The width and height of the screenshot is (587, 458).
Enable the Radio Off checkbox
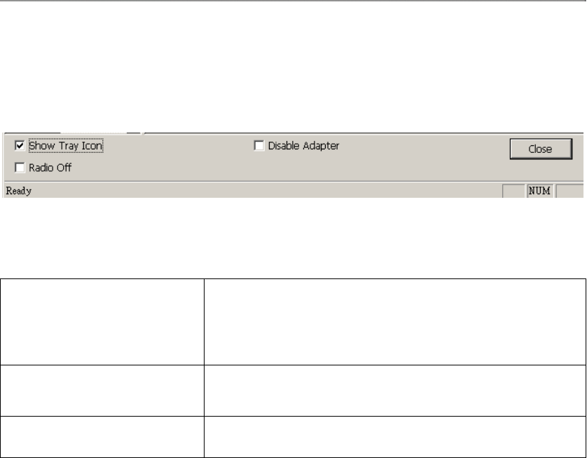pos(20,168)
